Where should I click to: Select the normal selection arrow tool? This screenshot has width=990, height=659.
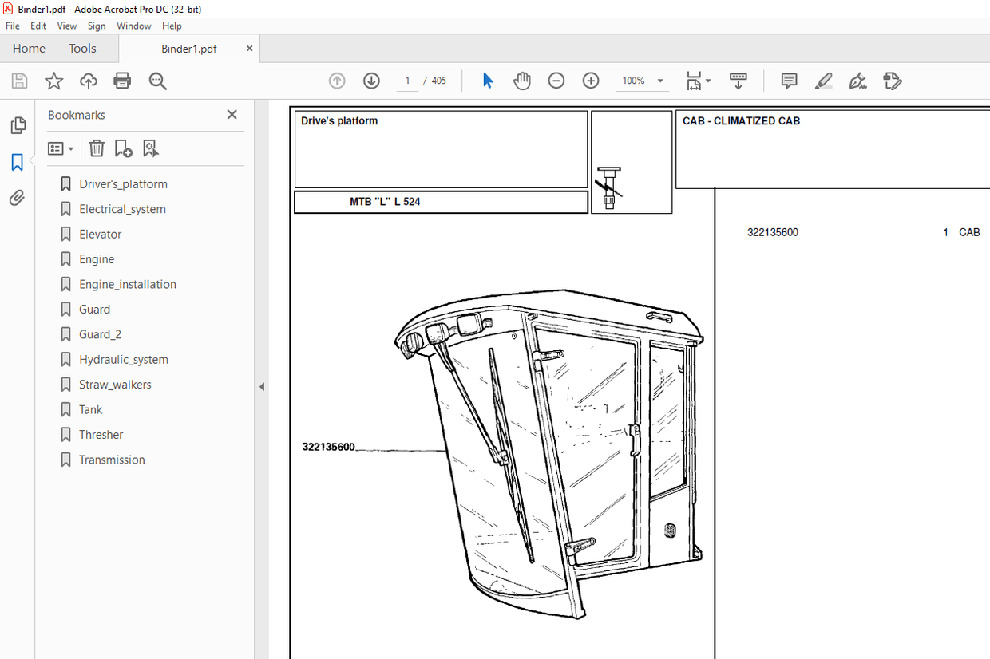[488, 81]
